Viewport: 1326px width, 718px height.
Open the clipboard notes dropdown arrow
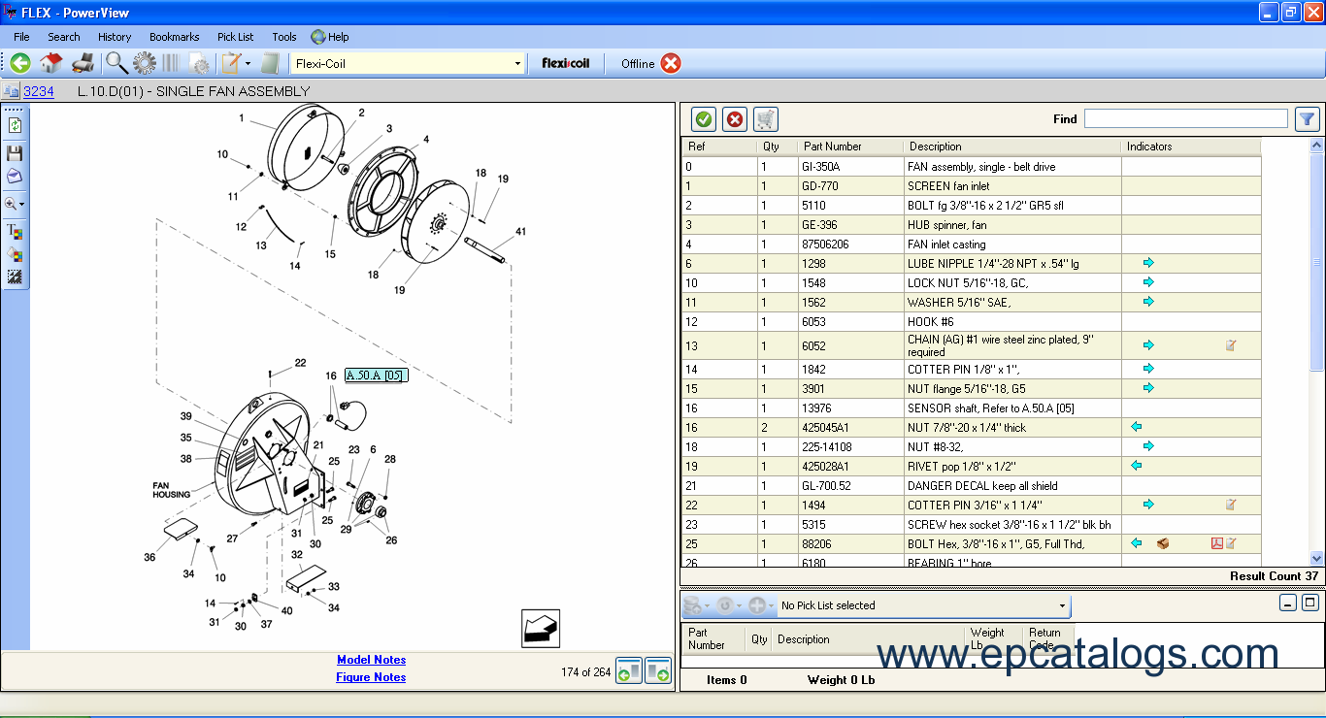[249, 64]
